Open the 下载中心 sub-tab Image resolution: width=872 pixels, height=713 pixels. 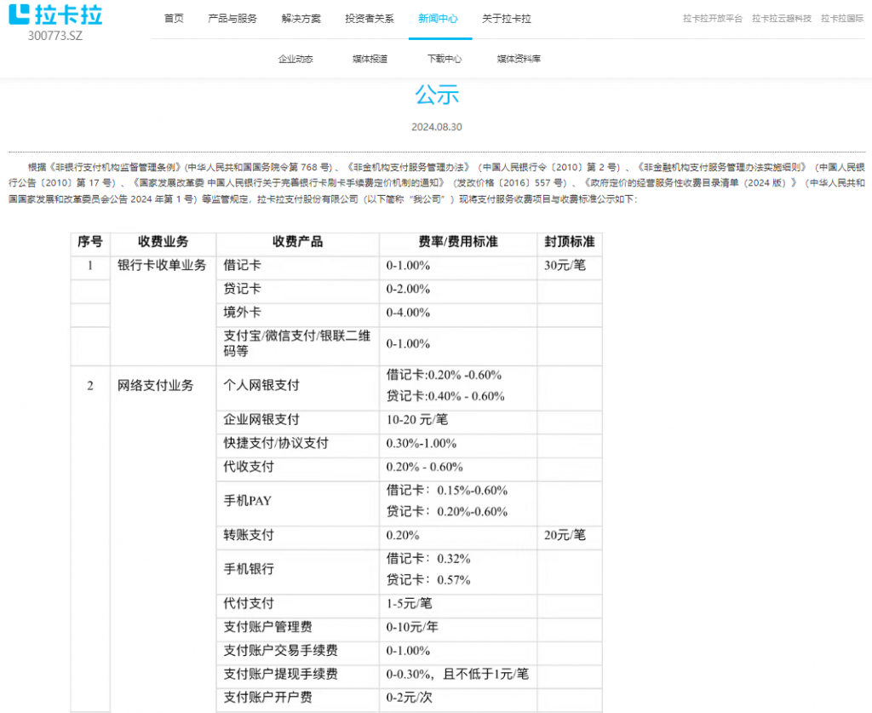[445, 59]
